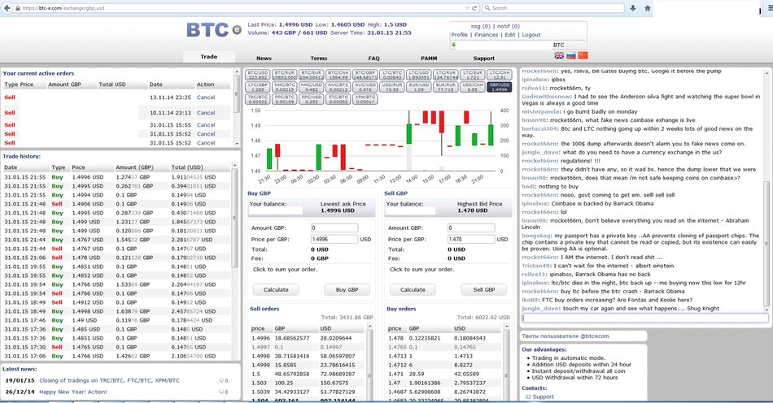Click the green balance icon under Profile
The height and width of the screenshot is (403, 773).
point(453,45)
